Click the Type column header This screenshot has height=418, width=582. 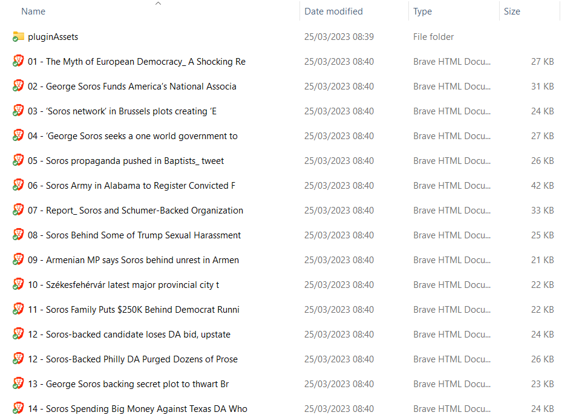coord(422,11)
